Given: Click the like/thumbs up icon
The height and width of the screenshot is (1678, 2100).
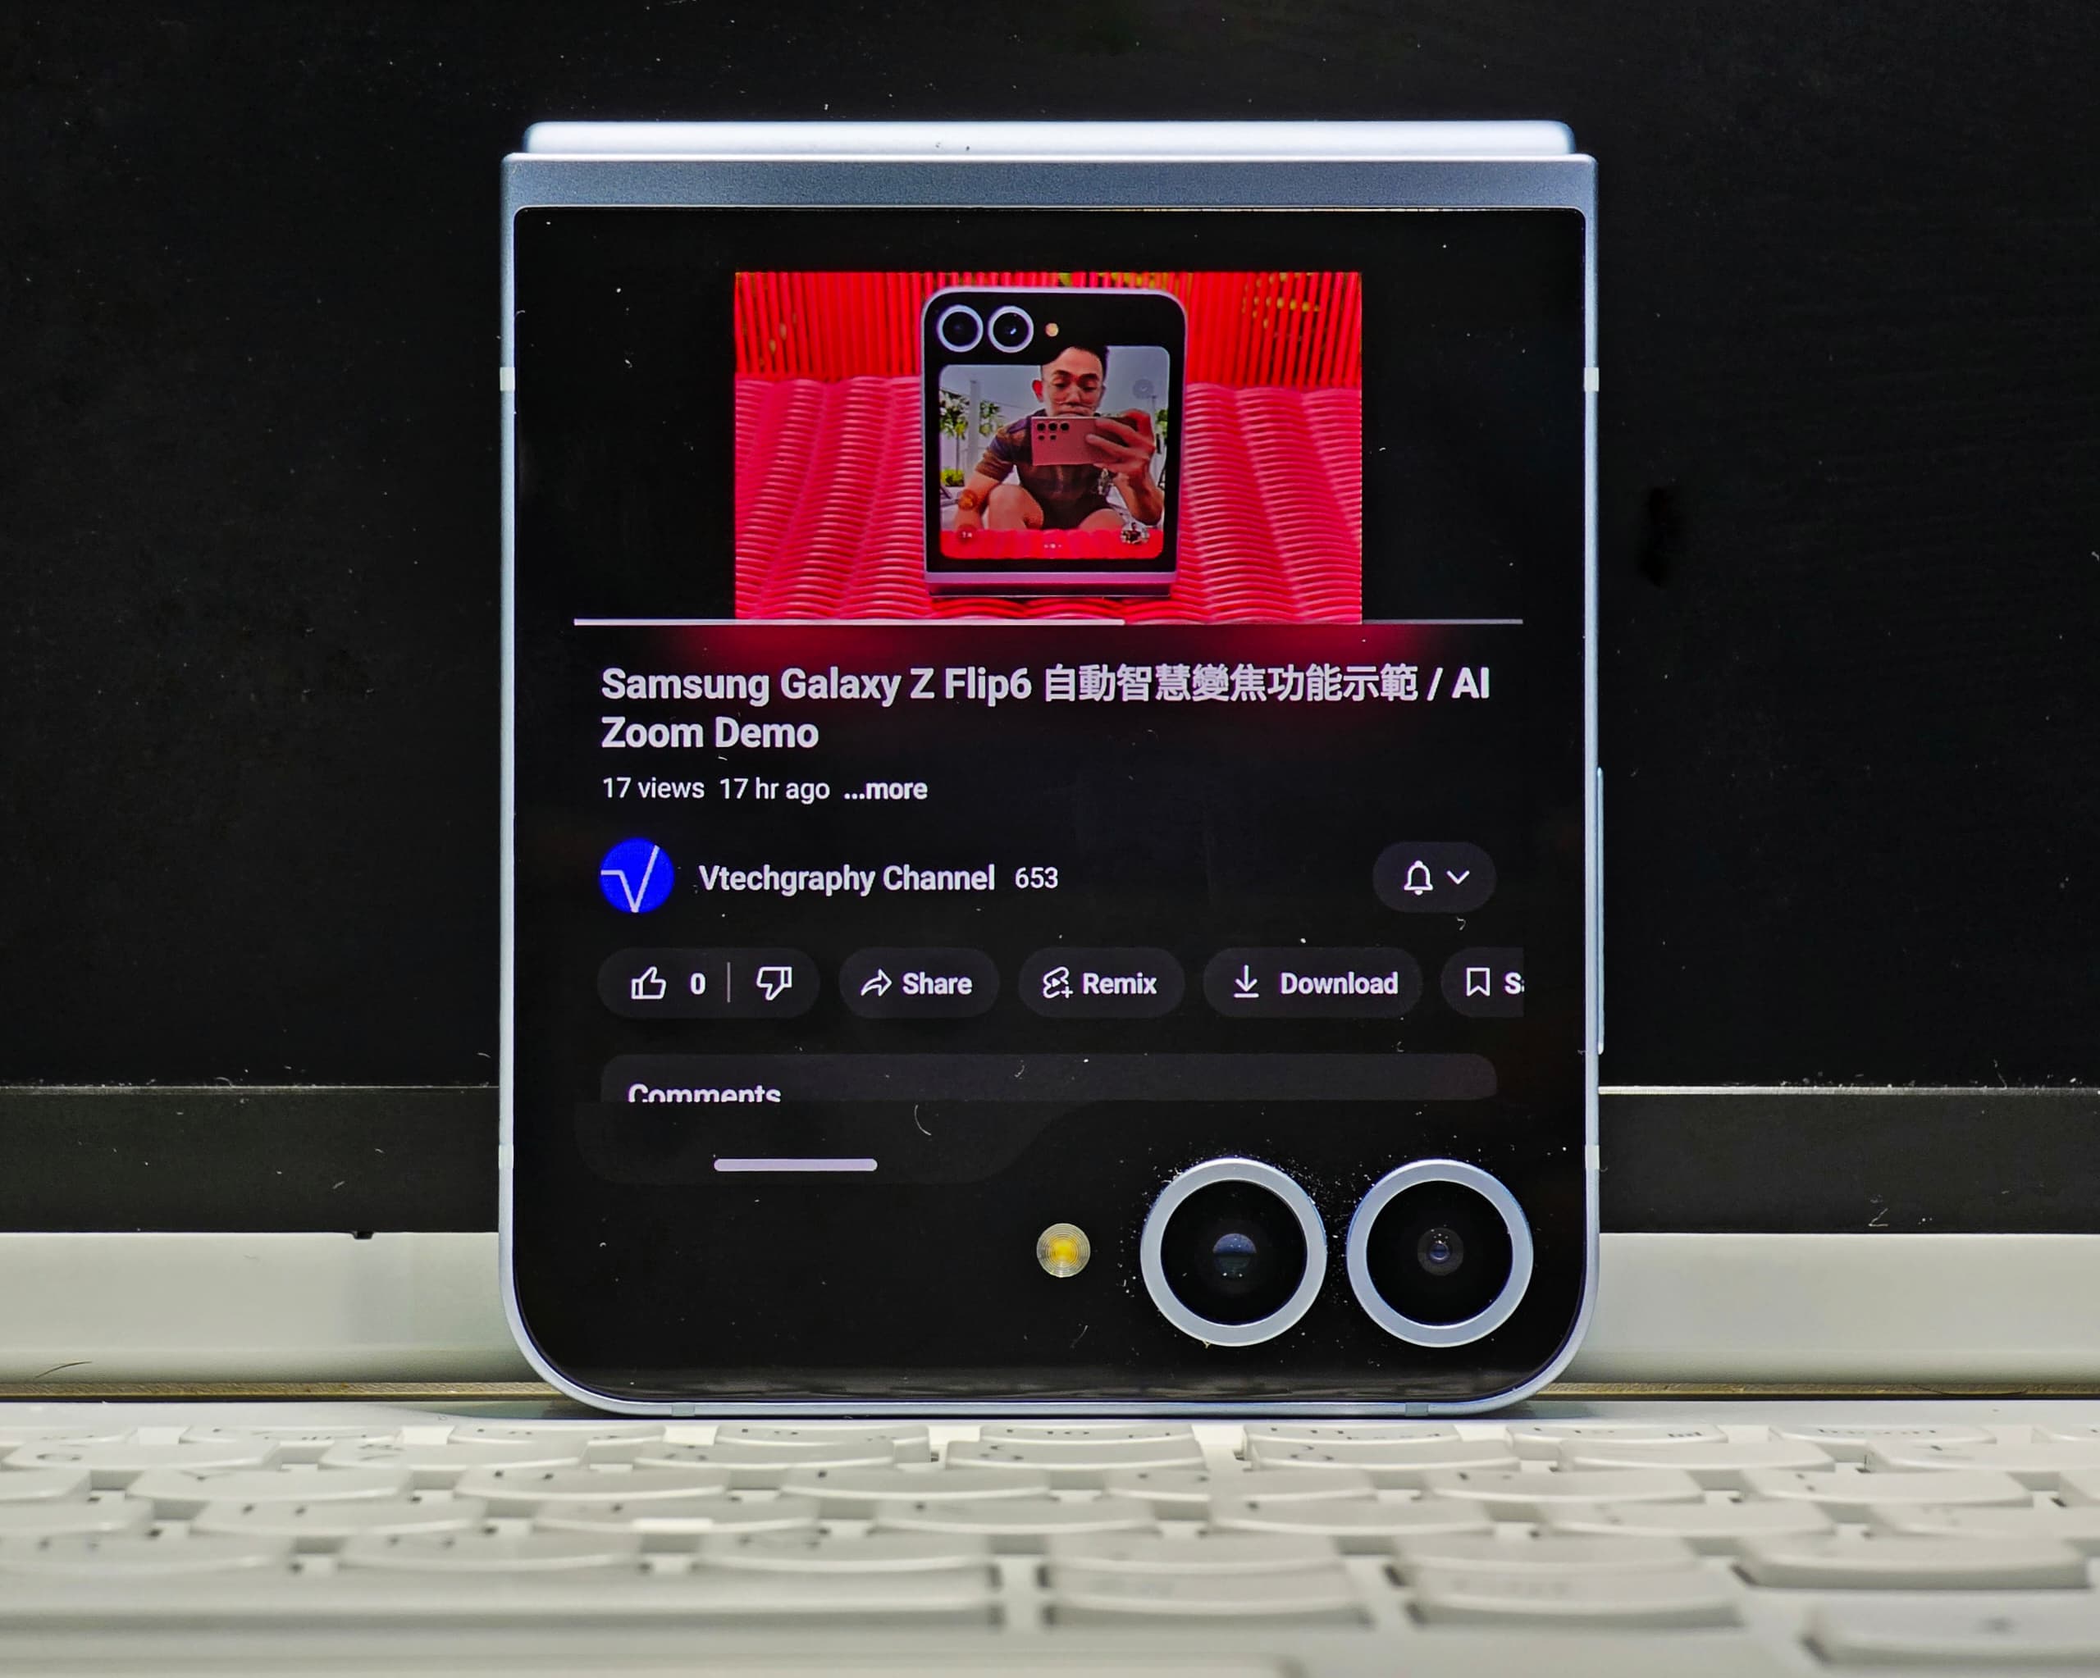Looking at the screenshot, I should pos(655,984).
